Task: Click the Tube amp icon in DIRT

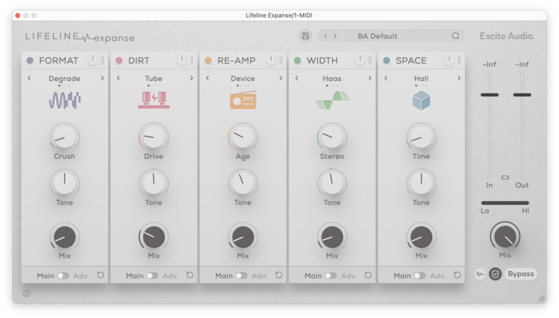Action: pyautogui.click(x=154, y=100)
